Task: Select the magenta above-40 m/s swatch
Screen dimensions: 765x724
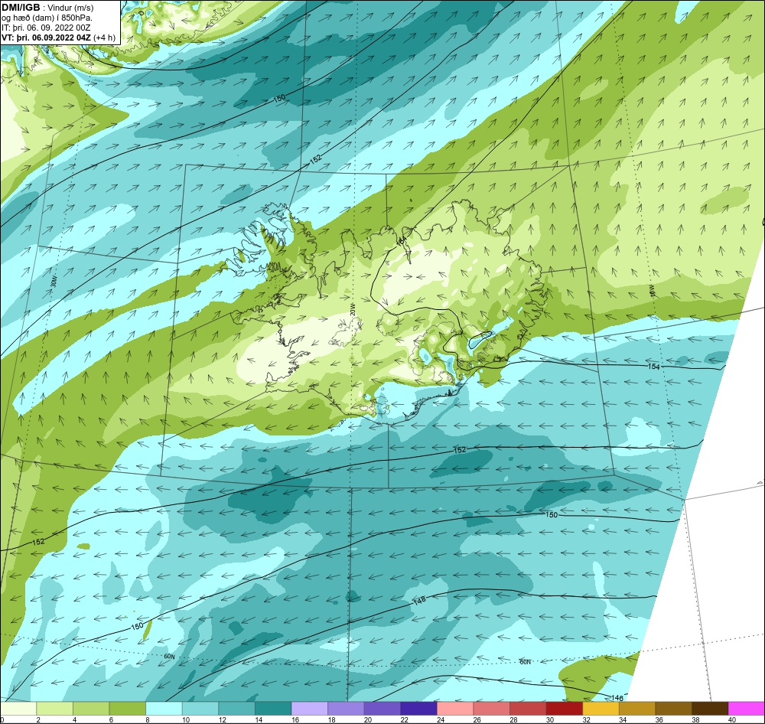Action: tap(747, 708)
